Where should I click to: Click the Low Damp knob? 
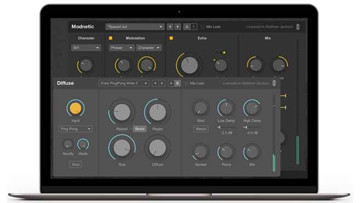click(226, 108)
